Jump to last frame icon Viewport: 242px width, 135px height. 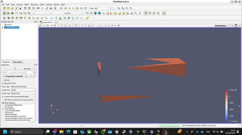tap(81, 8)
